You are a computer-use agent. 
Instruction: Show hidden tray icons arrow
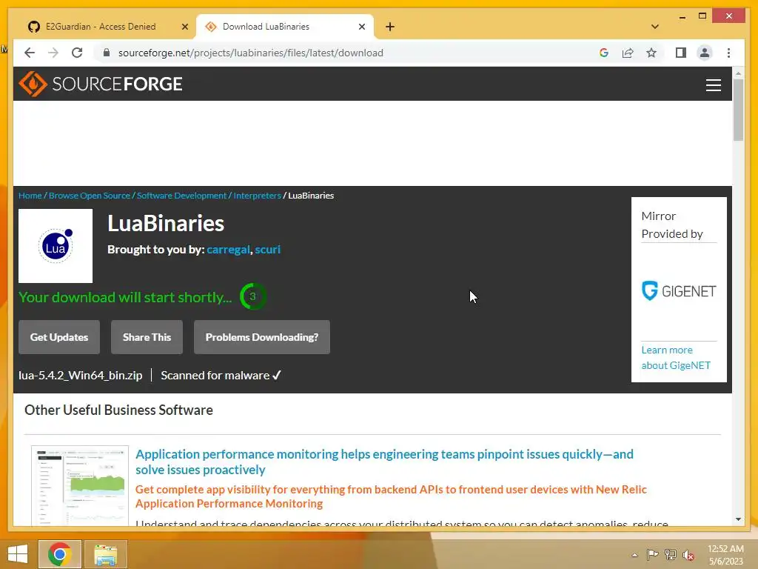click(x=634, y=555)
